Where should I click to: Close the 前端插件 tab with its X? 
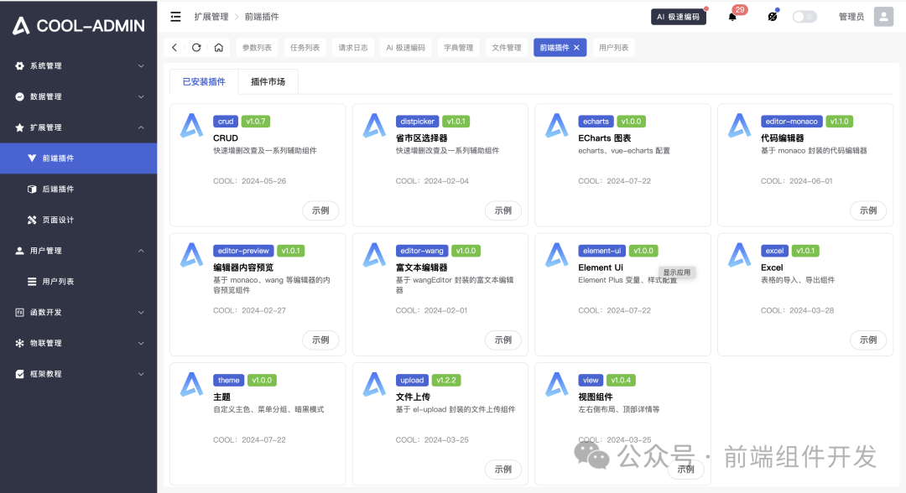pyautogui.click(x=575, y=47)
